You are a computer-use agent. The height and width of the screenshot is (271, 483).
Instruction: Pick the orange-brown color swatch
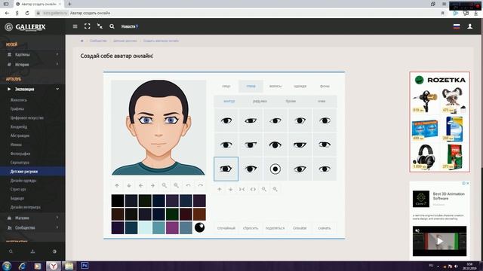tap(199, 214)
